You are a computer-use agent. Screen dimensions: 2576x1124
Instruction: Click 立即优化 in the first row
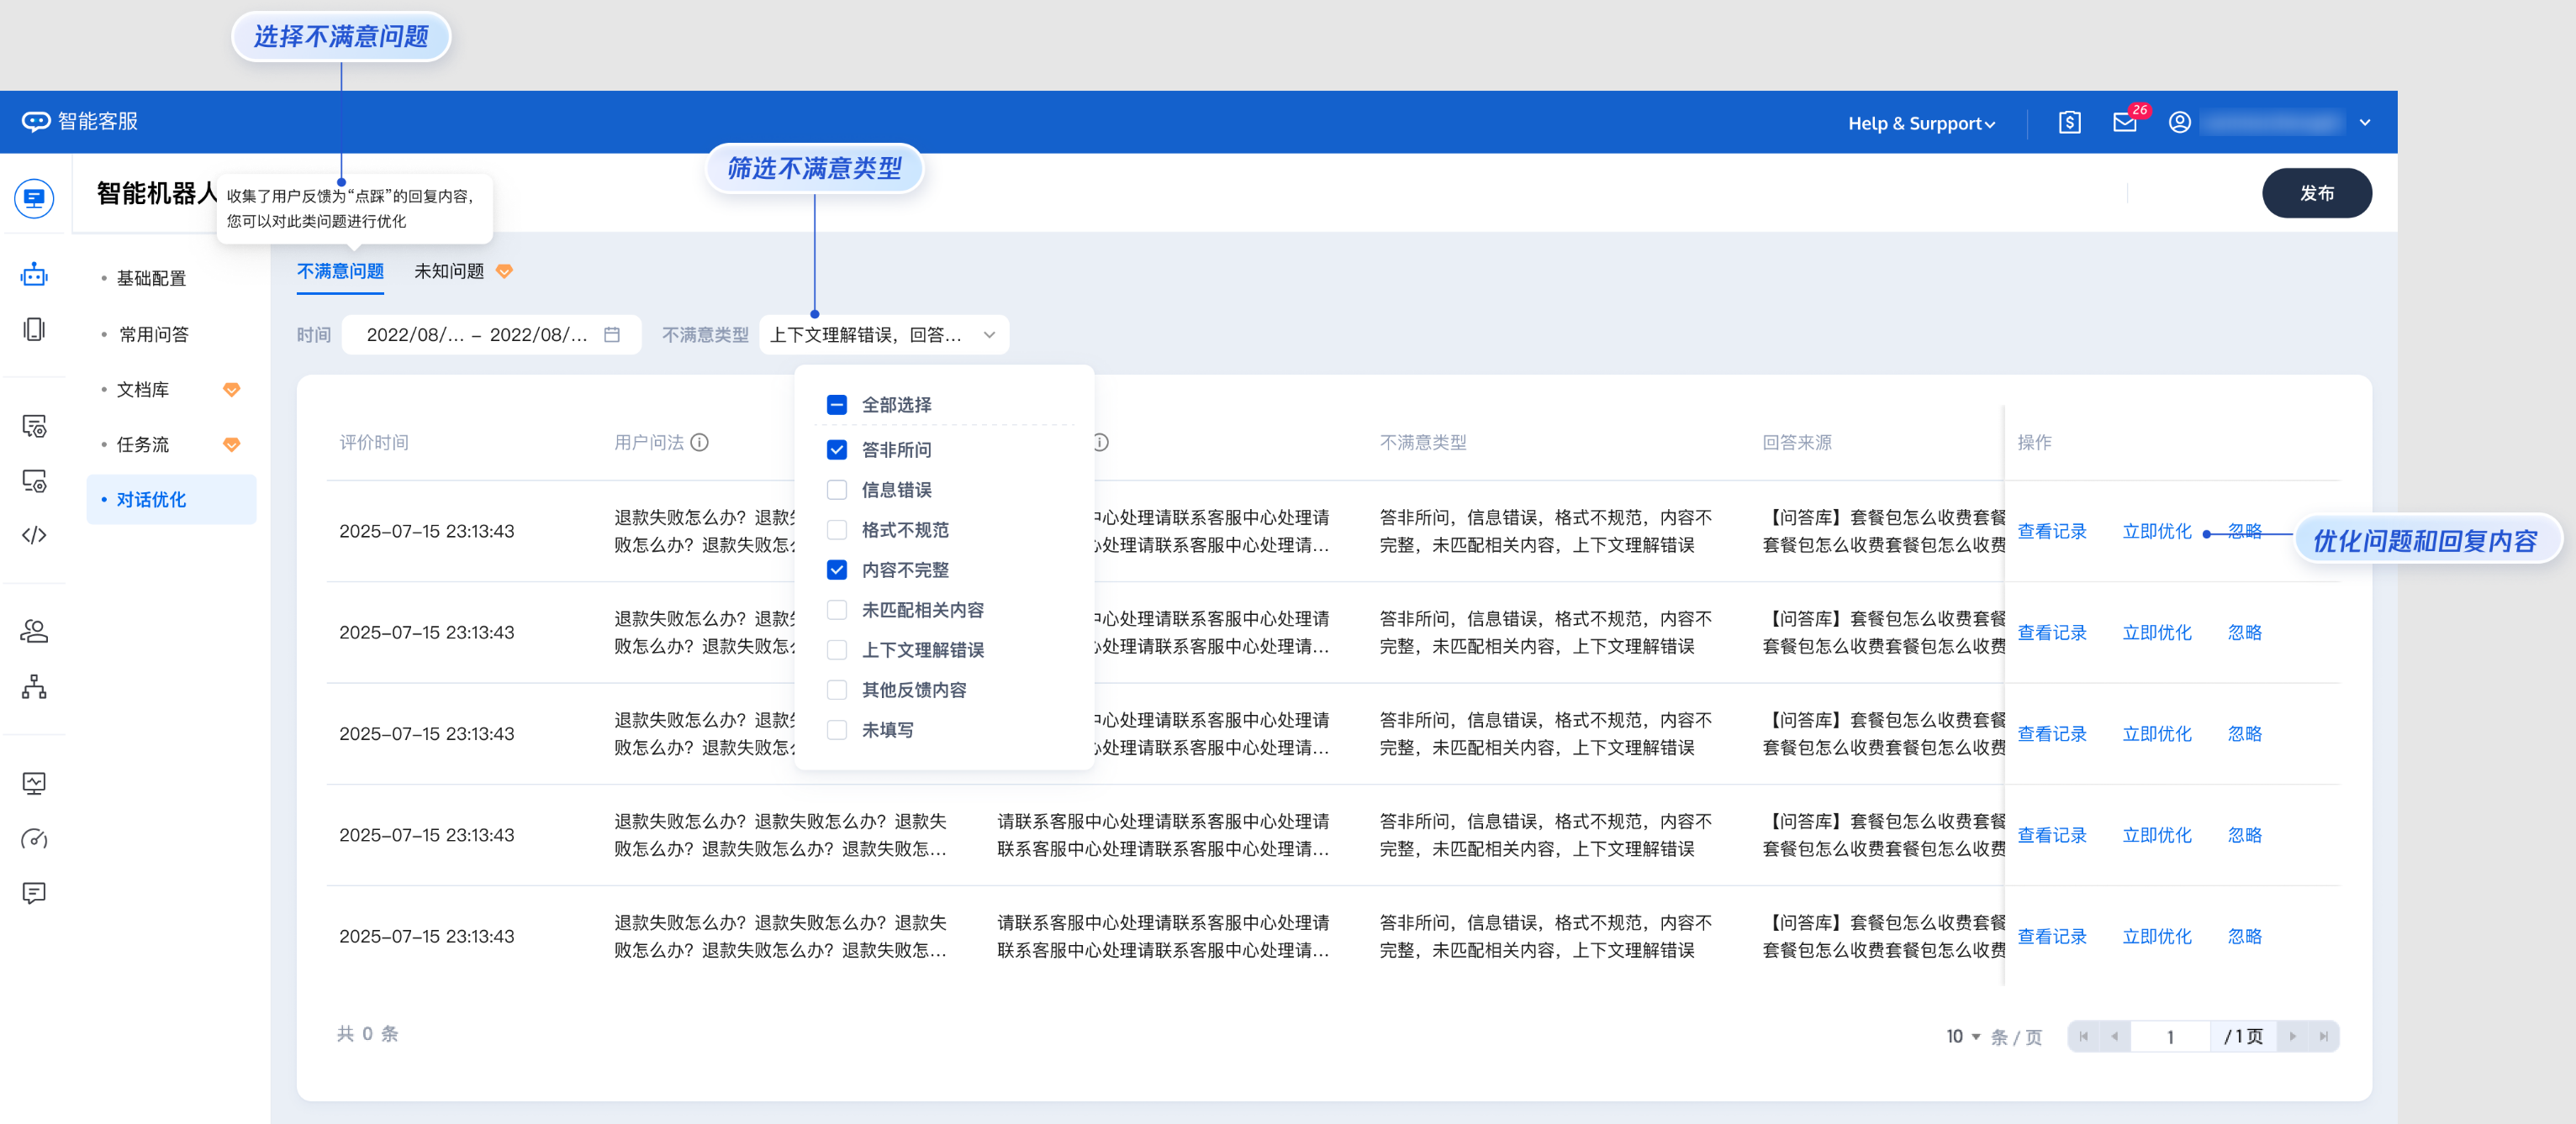click(2156, 532)
